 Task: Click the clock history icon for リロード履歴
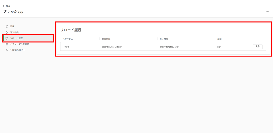[7, 38]
